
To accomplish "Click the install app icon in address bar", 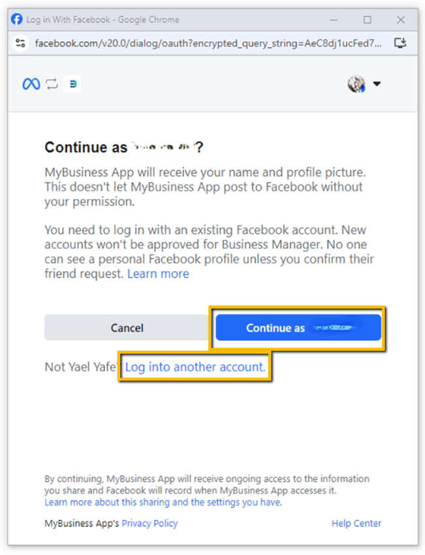I will tap(400, 43).
